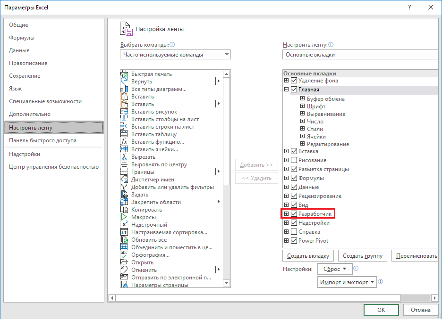Uncheck the Power Pivot checkbox
442x319 pixels.
pos(294,241)
